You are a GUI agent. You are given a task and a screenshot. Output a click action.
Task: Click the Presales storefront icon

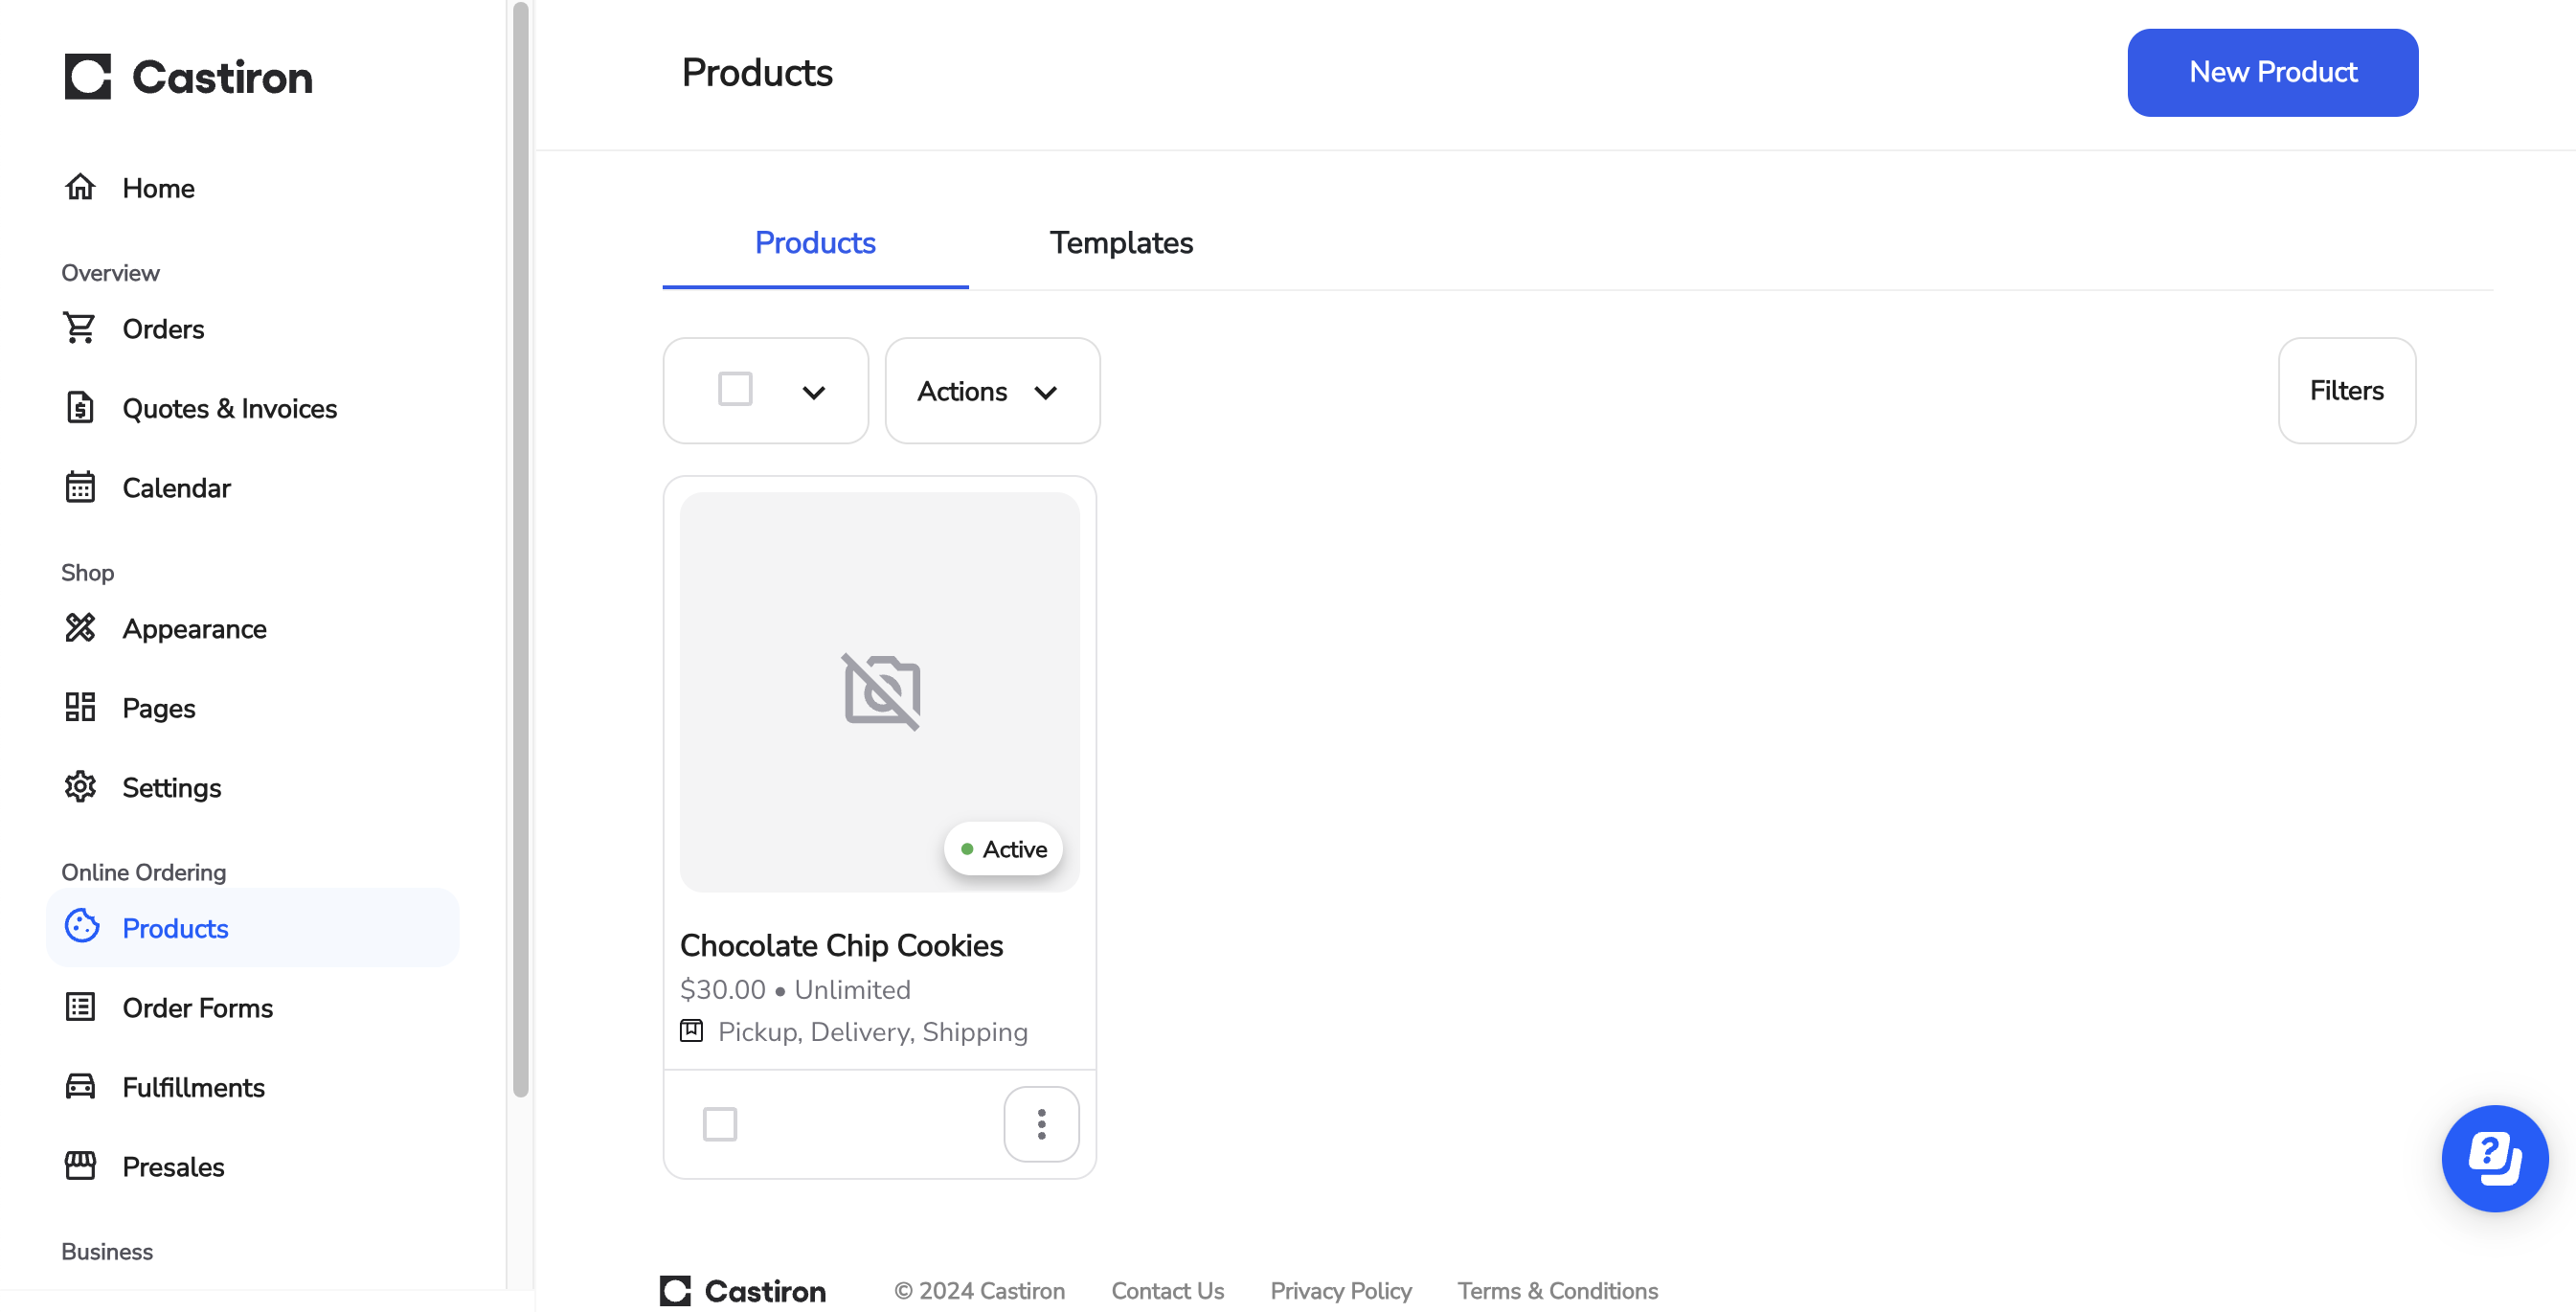click(80, 1166)
